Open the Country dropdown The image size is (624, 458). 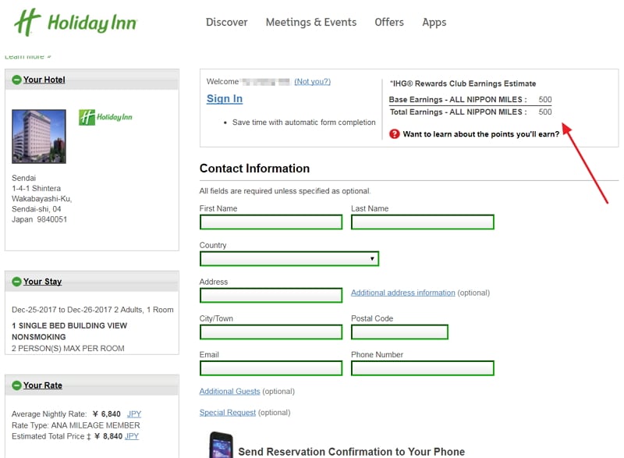click(289, 258)
